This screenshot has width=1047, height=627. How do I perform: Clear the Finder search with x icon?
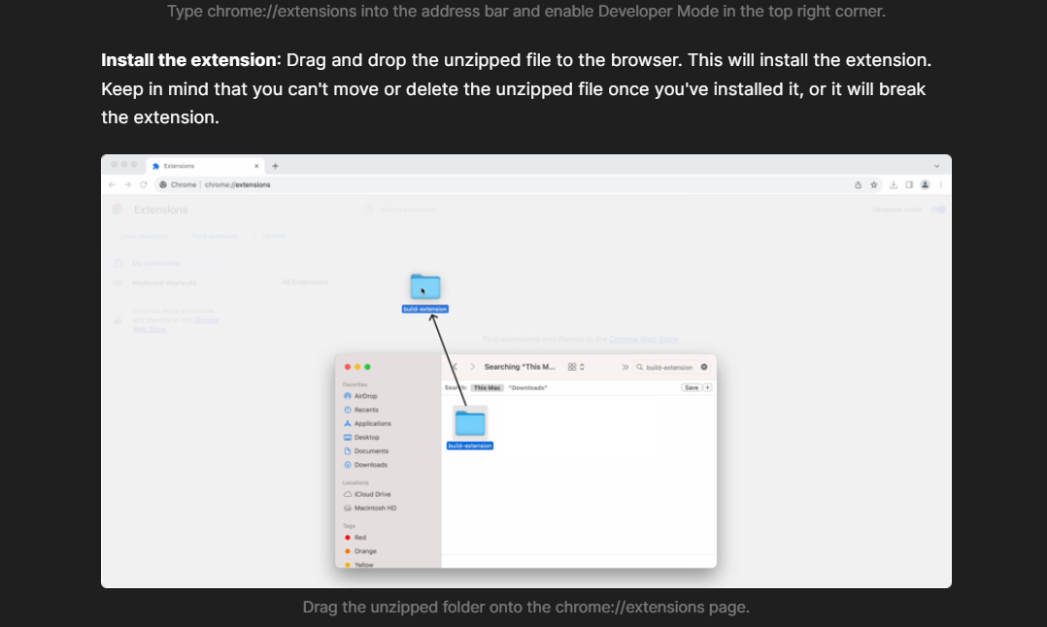[x=704, y=367]
